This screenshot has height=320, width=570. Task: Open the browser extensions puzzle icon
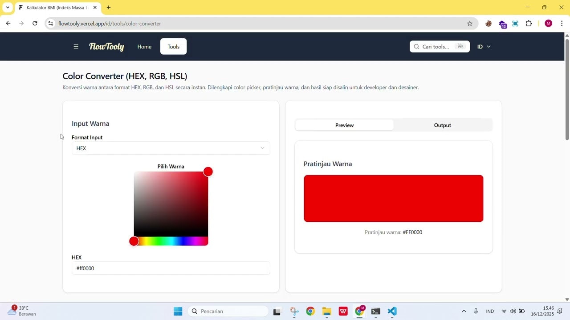pyautogui.click(x=529, y=24)
